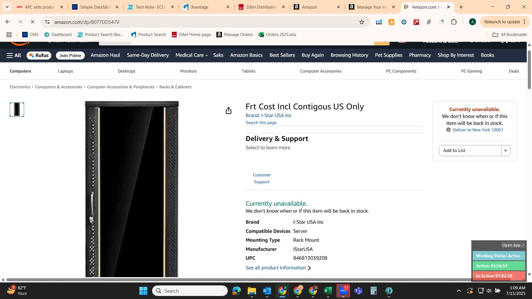This screenshot has width=532, height=299.
Task: Click Racks & Cabinets breadcrumb
Action: pos(175,87)
